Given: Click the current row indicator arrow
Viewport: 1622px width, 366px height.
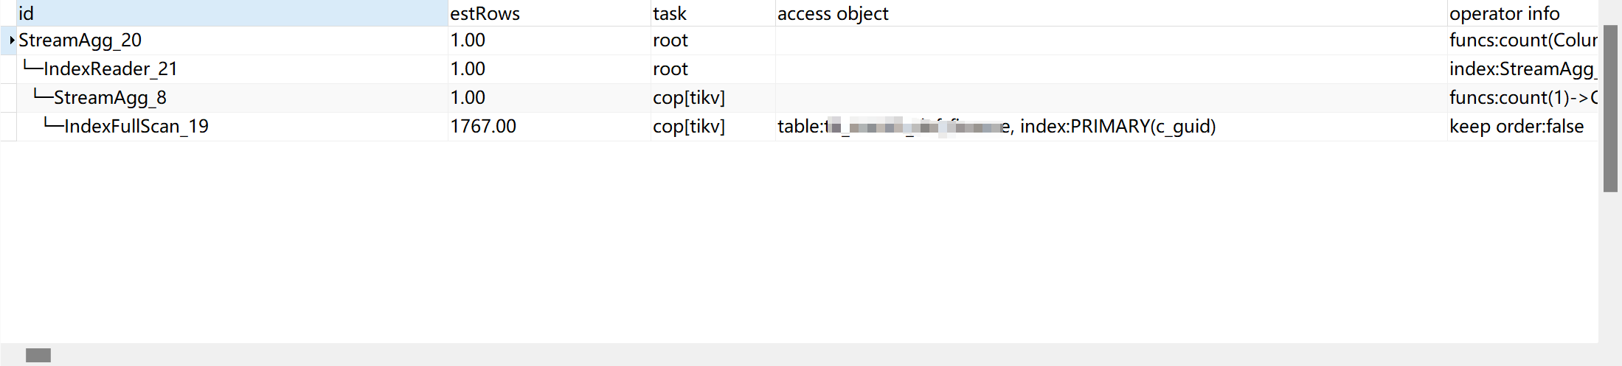Looking at the screenshot, I should [x=11, y=41].
